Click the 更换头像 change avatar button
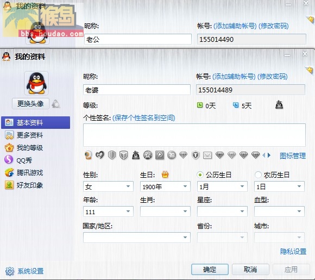This screenshot has height=280, width=315. [30, 104]
